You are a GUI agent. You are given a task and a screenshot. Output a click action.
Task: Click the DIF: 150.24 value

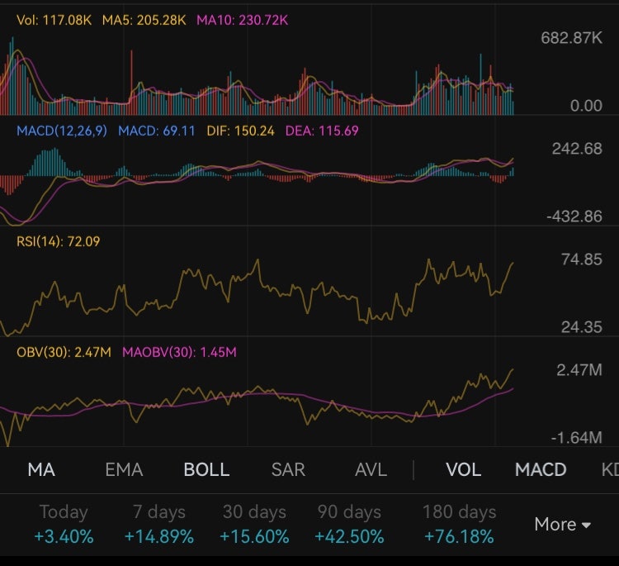(240, 131)
